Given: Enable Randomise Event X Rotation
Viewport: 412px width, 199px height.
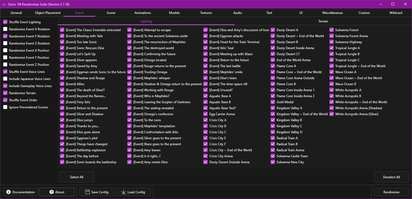Looking at the screenshot, I should (x=5, y=29).
